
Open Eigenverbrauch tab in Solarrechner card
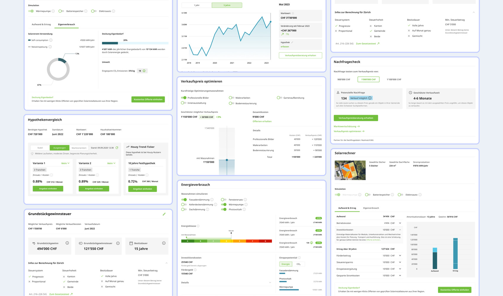pyautogui.click(x=371, y=208)
